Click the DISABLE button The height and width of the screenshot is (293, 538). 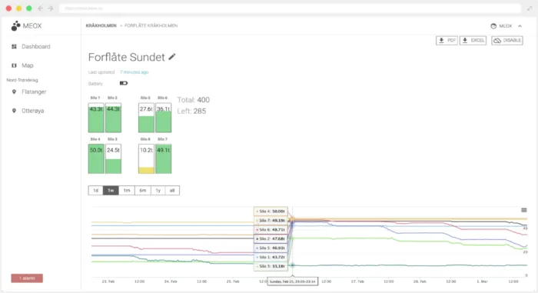pyautogui.click(x=507, y=41)
